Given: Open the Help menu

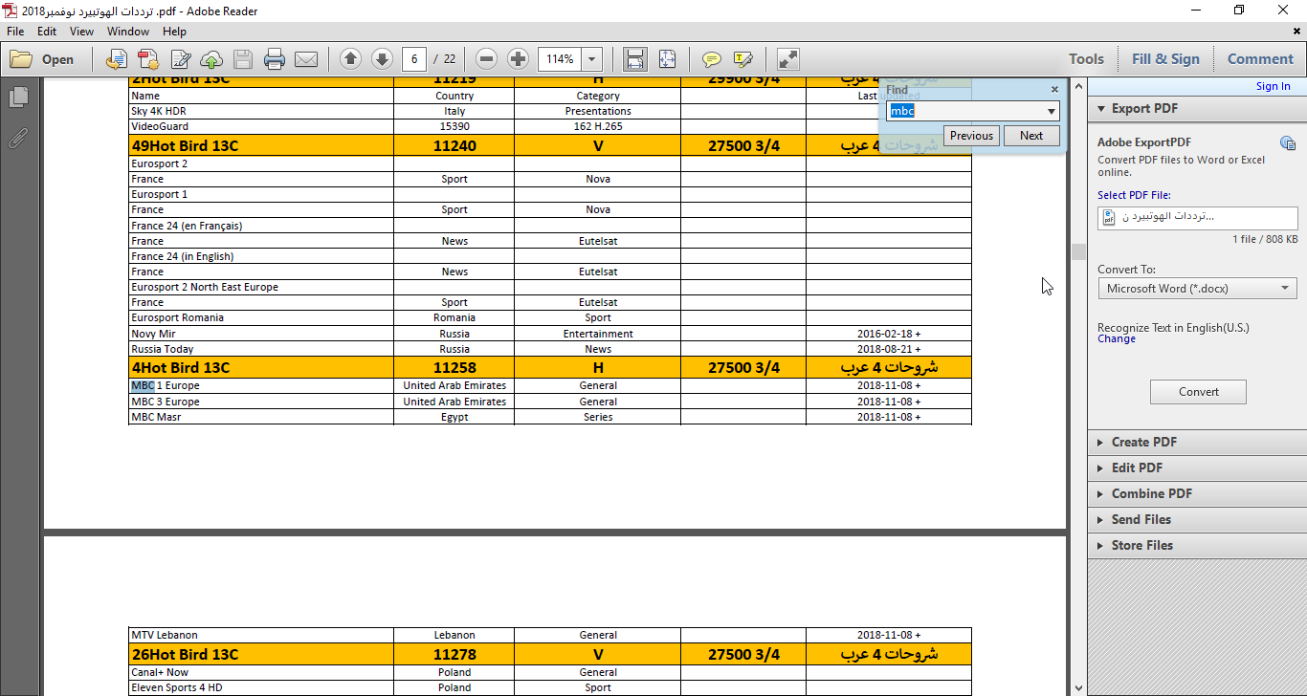Looking at the screenshot, I should [174, 32].
